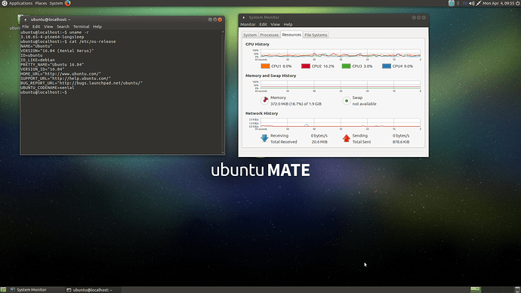Click the Sending red up-arrow icon
Viewport: 521px width, 293px height.
click(347, 138)
